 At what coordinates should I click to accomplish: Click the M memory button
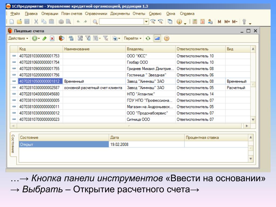click(x=219, y=22)
